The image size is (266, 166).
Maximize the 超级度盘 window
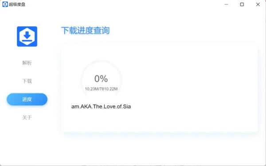coord(242,4)
